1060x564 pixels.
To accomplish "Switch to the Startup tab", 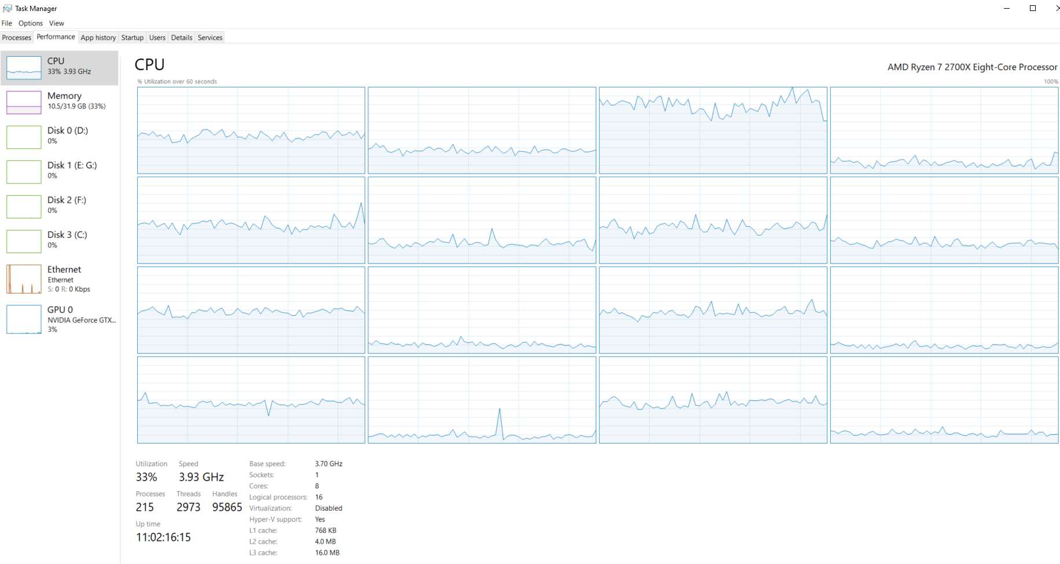I will tap(133, 38).
